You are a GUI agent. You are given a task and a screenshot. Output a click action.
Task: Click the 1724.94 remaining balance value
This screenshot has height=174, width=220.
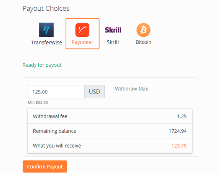point(177,131)
